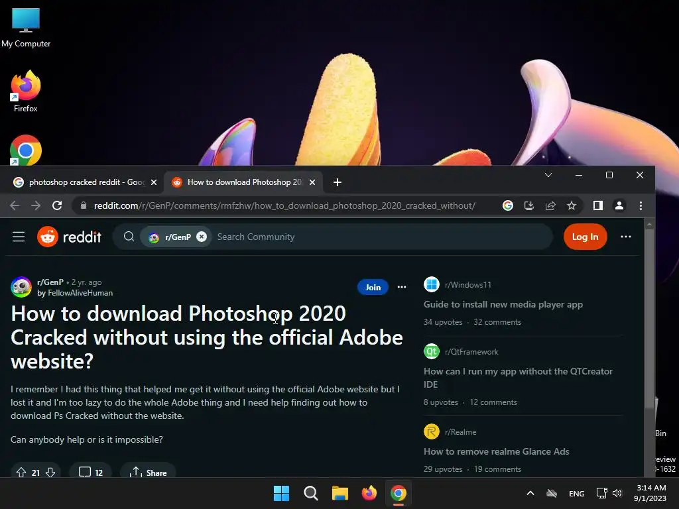The height and width of the screenshot is (509, 679).
Task: Open Chrome side panel
Action: (598, 205)
